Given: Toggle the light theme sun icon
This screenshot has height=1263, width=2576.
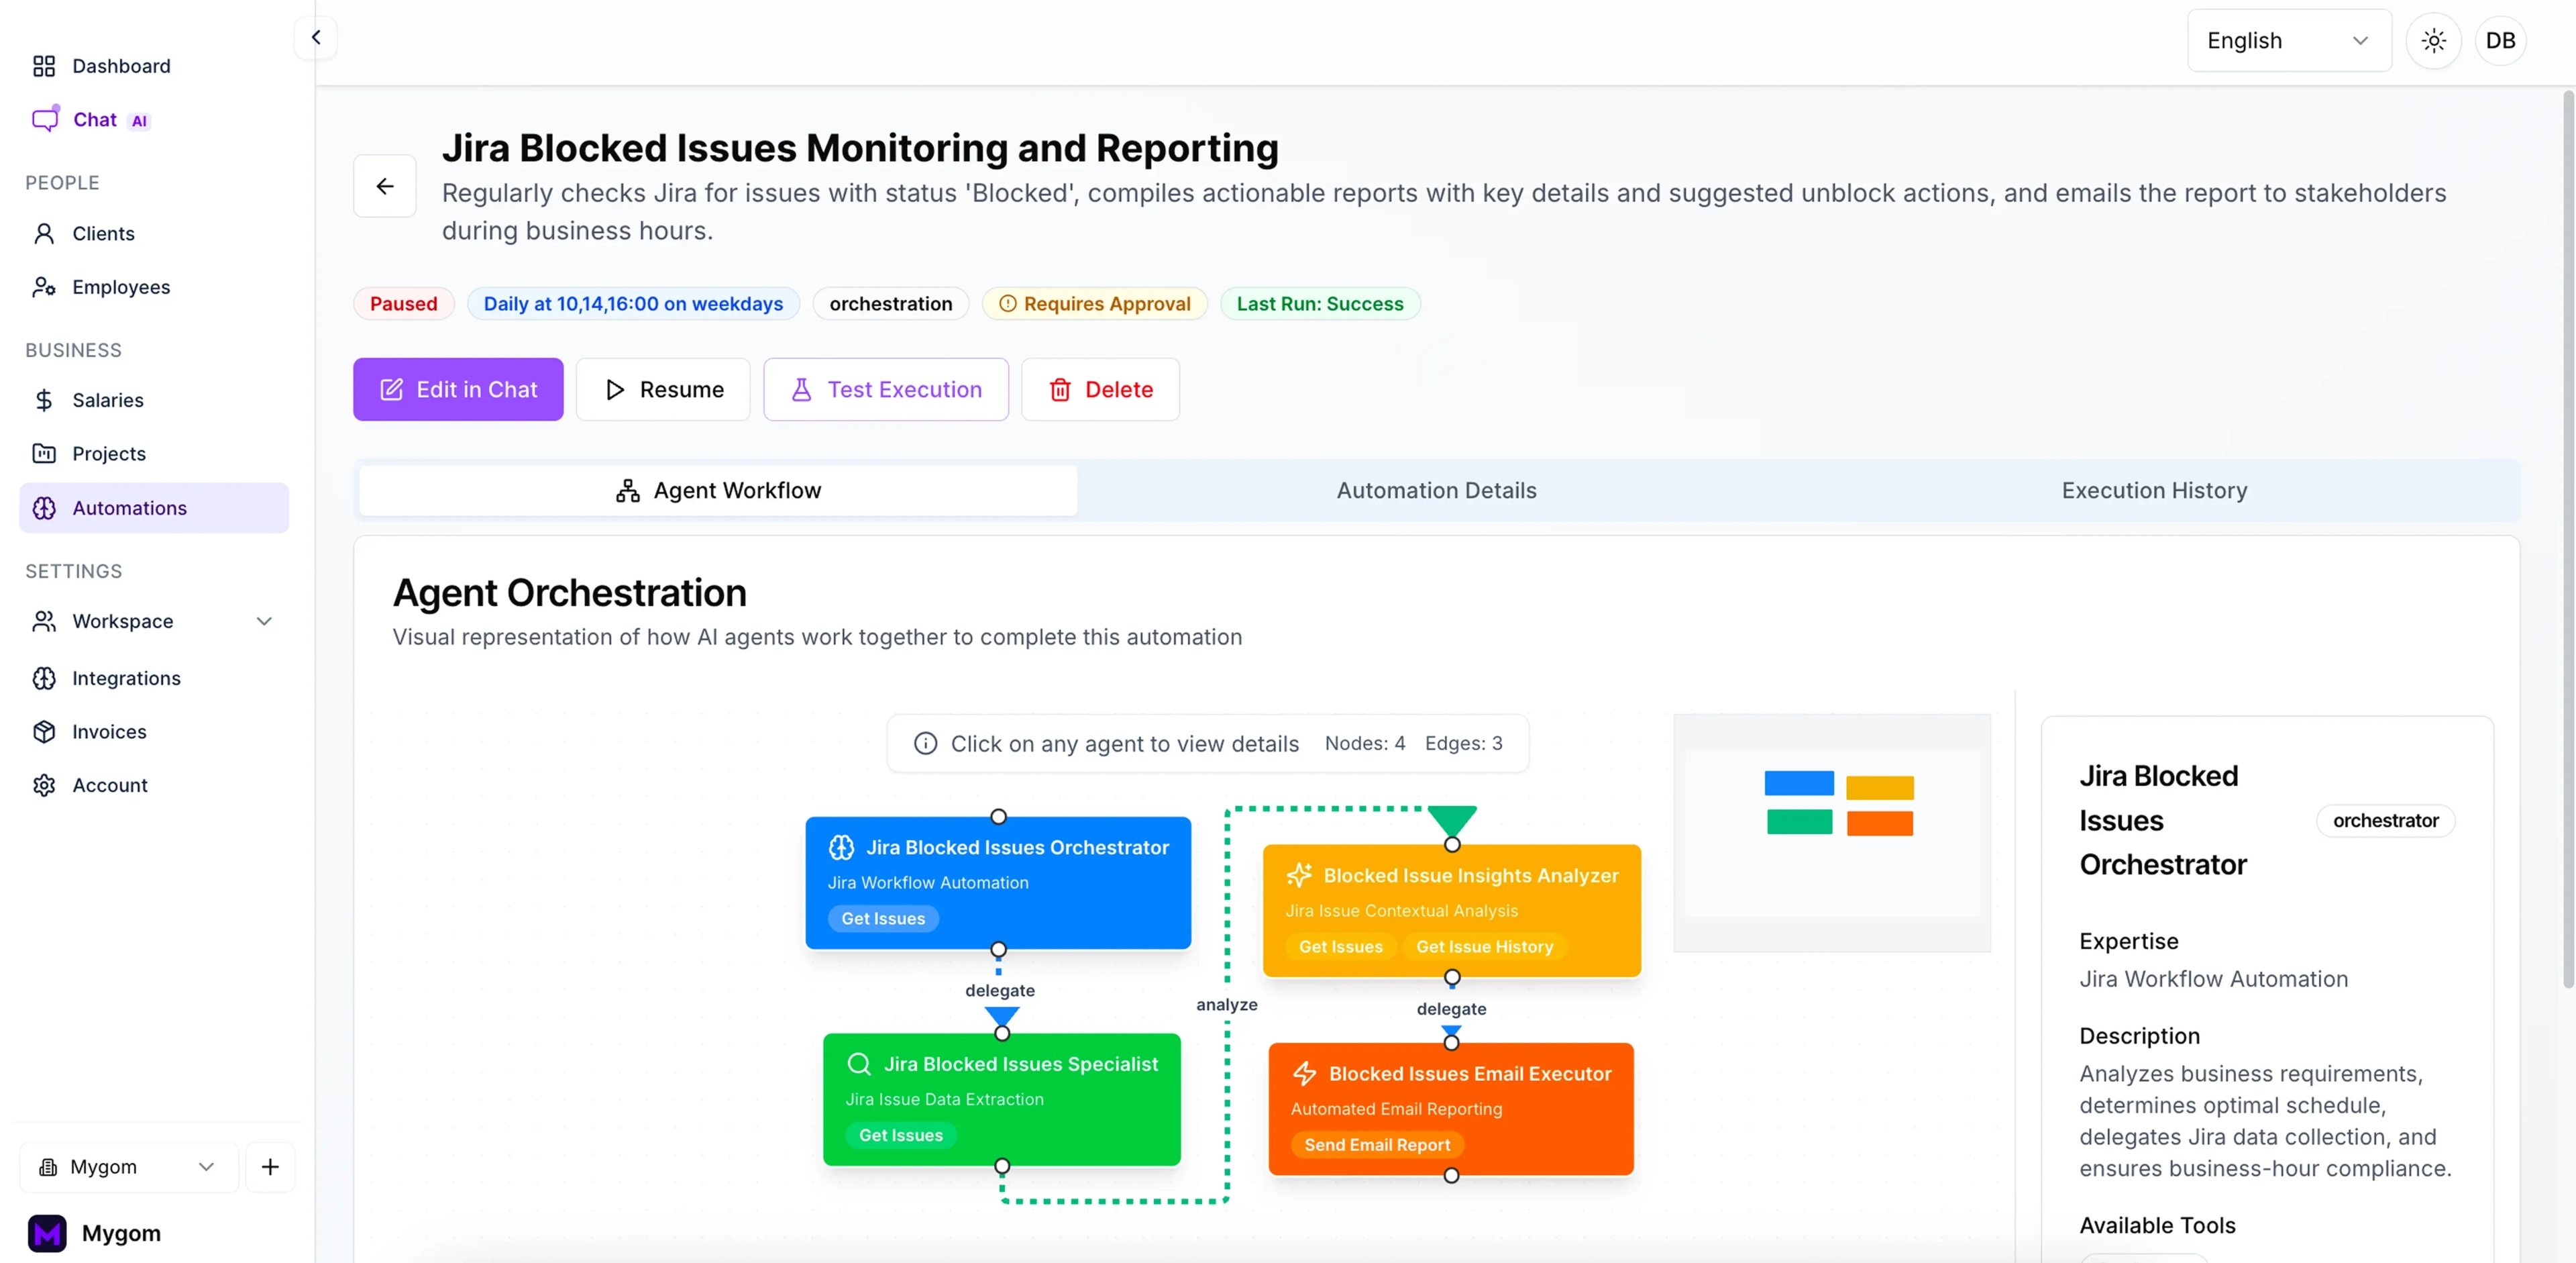Looking at the screenshot, I should (2434, 40).
